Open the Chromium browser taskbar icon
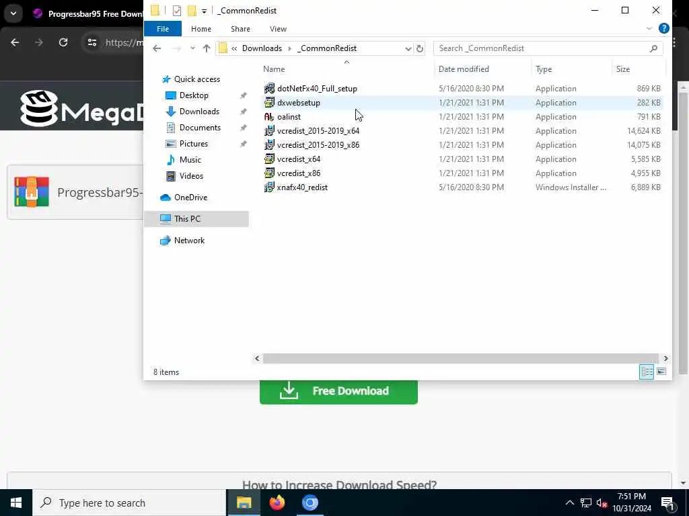Viewport: 689px width, 516px height. pyautogui.click(x=310, y=503)
